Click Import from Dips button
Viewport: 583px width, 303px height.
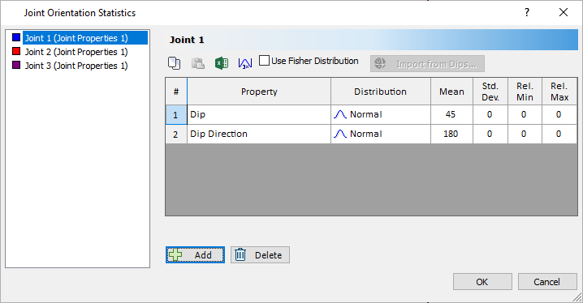(427, 64)
